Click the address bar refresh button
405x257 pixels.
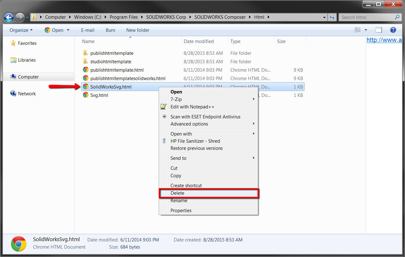click(332, 17)
